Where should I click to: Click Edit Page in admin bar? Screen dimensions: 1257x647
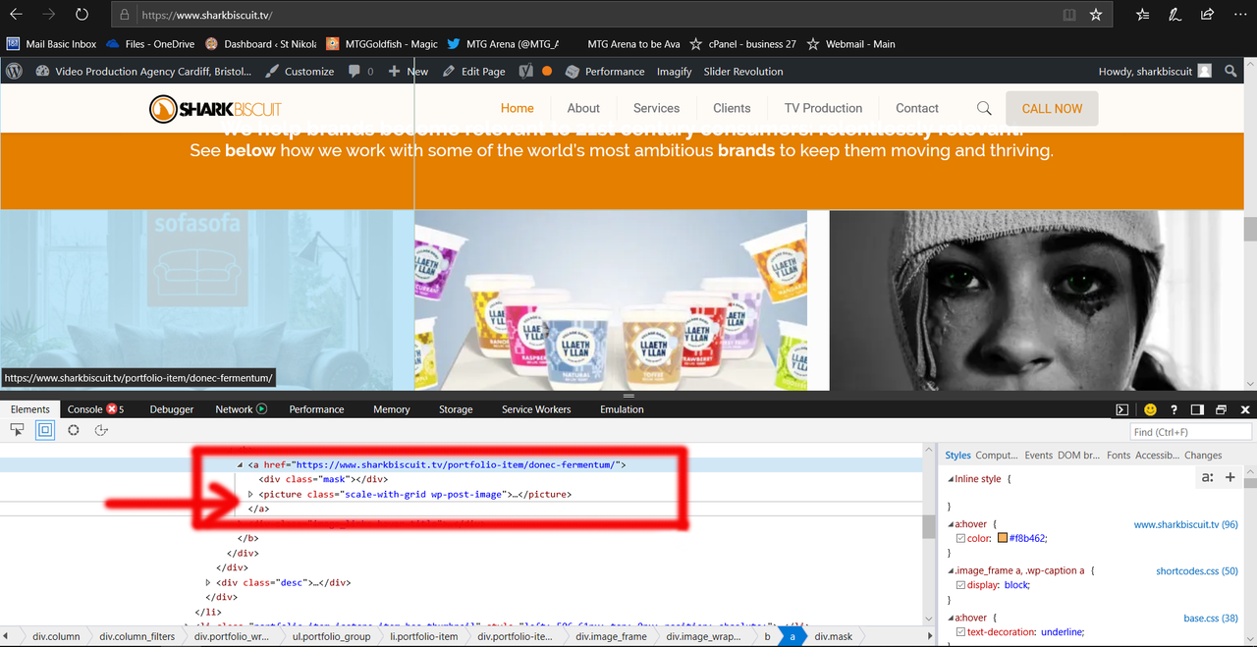[x=474, y=71]
